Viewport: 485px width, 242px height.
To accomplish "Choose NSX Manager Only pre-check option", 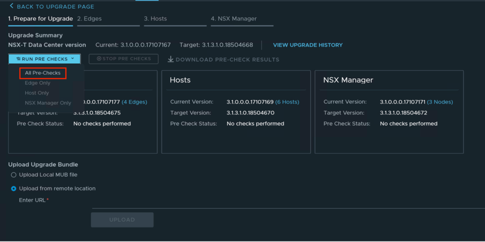I will [48, 103].
